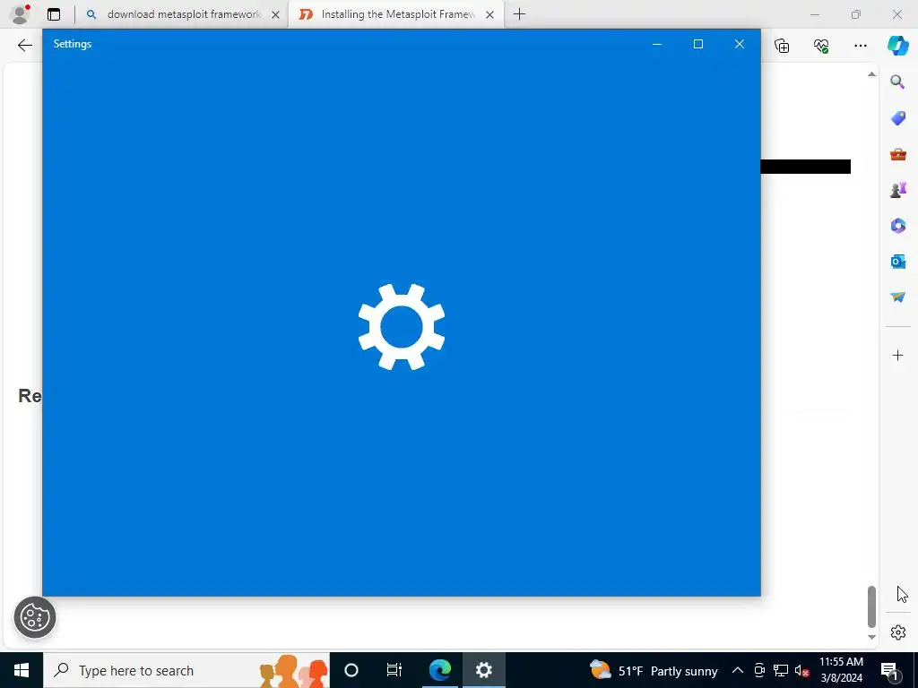The image size is (918, 688).
Task: Open the Edge sidebar Search icon
Action: pos(897,82)
